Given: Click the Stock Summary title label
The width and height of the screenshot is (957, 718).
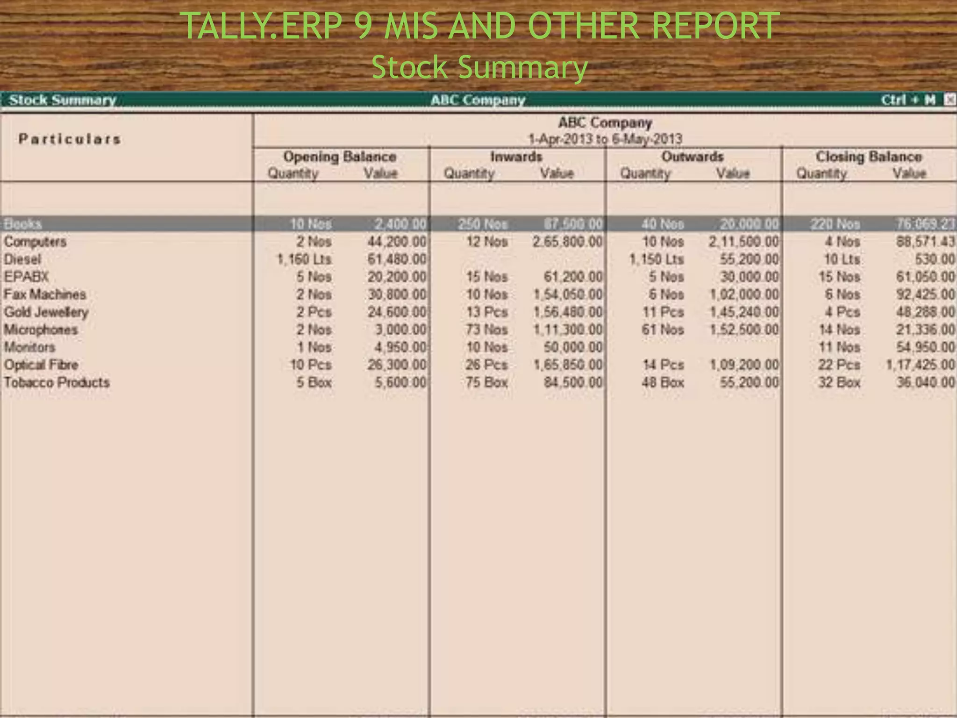Looking at the screenshot, I should (x=63, y=100).
